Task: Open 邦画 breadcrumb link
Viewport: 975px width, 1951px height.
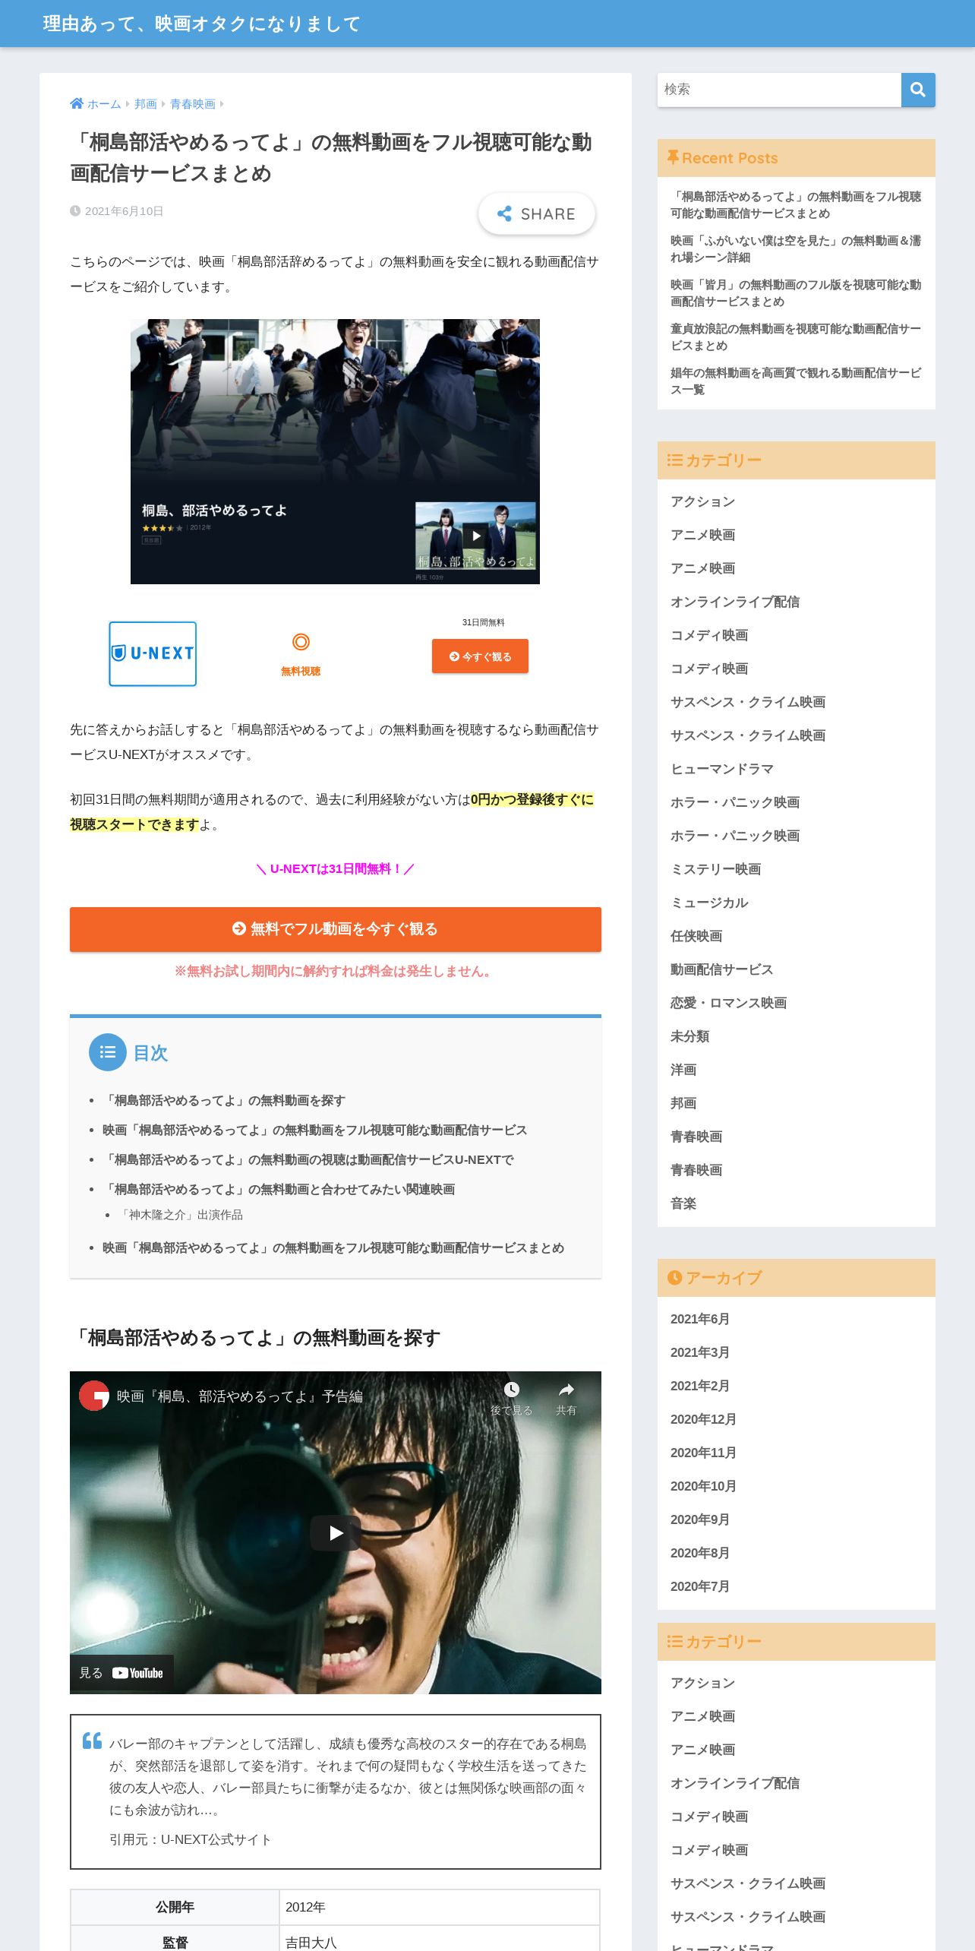Action: point(146,104)
